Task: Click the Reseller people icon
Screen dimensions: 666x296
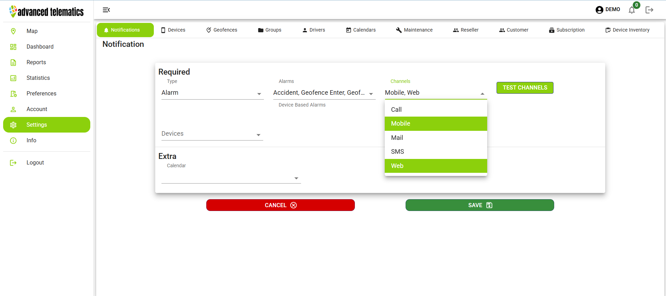Action: [456, 30]
